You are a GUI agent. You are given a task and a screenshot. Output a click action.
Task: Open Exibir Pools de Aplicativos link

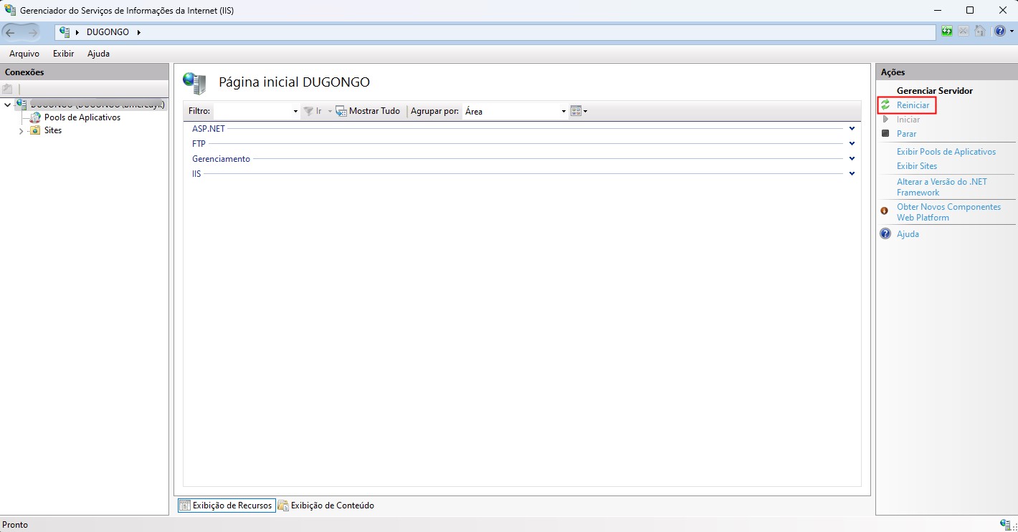point(946,152)
